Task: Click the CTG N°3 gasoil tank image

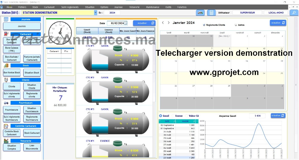Action: coord(115,123)
